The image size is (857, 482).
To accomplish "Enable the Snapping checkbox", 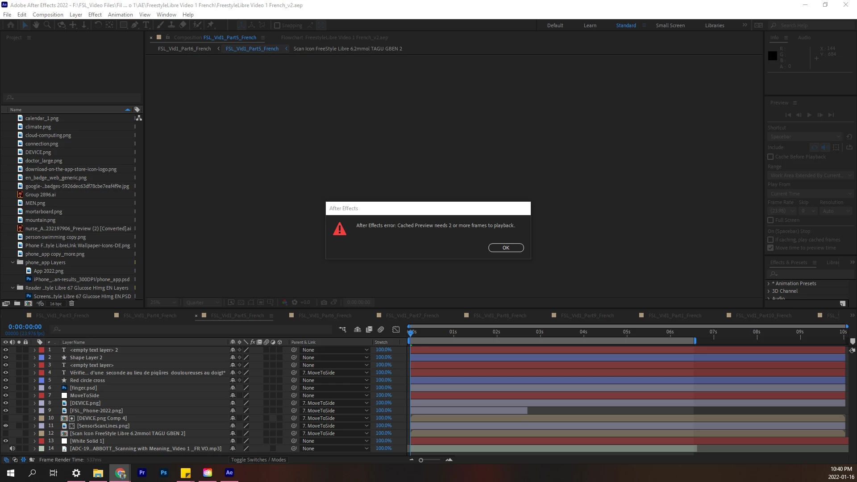I will 277,25.
